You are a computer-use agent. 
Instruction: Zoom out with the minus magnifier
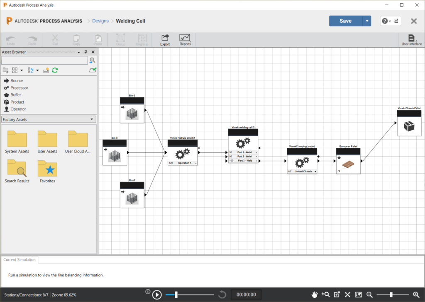369,295
